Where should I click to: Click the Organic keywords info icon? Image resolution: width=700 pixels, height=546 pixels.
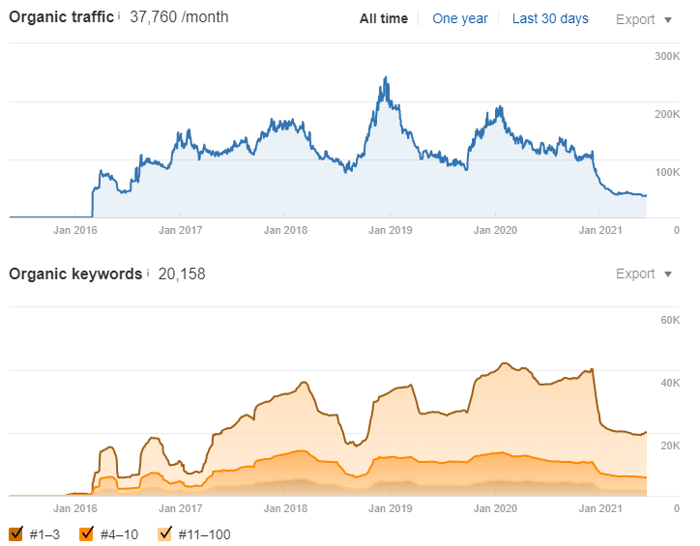pos(147,273)
